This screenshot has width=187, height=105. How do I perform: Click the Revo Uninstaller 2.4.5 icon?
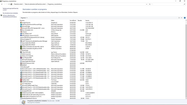click(21, 30)
